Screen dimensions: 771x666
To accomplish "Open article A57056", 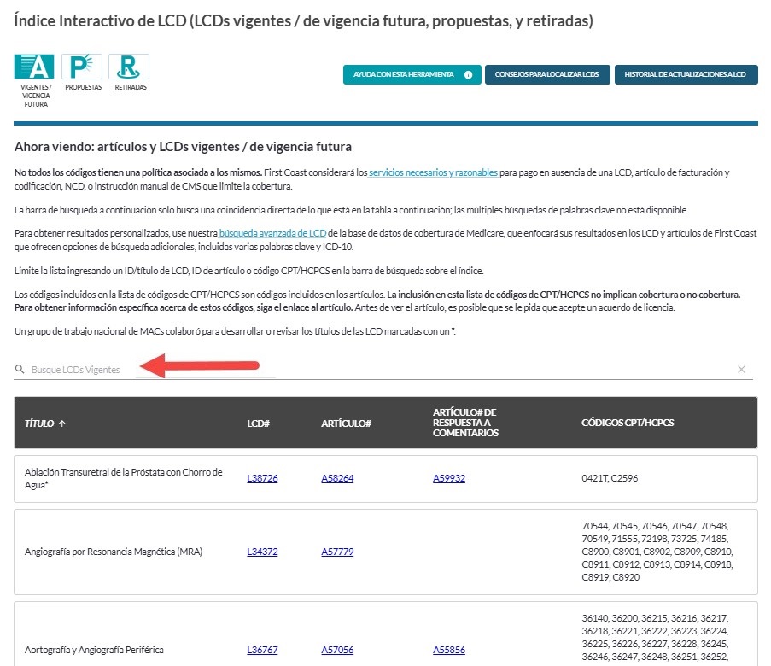I will point(337,650).
